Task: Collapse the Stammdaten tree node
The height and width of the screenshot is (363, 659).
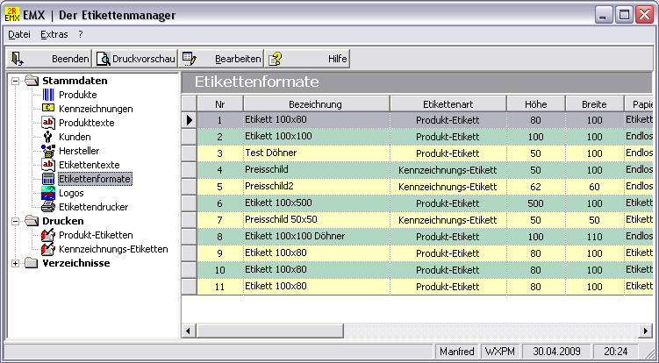Action: click(16, 81)
